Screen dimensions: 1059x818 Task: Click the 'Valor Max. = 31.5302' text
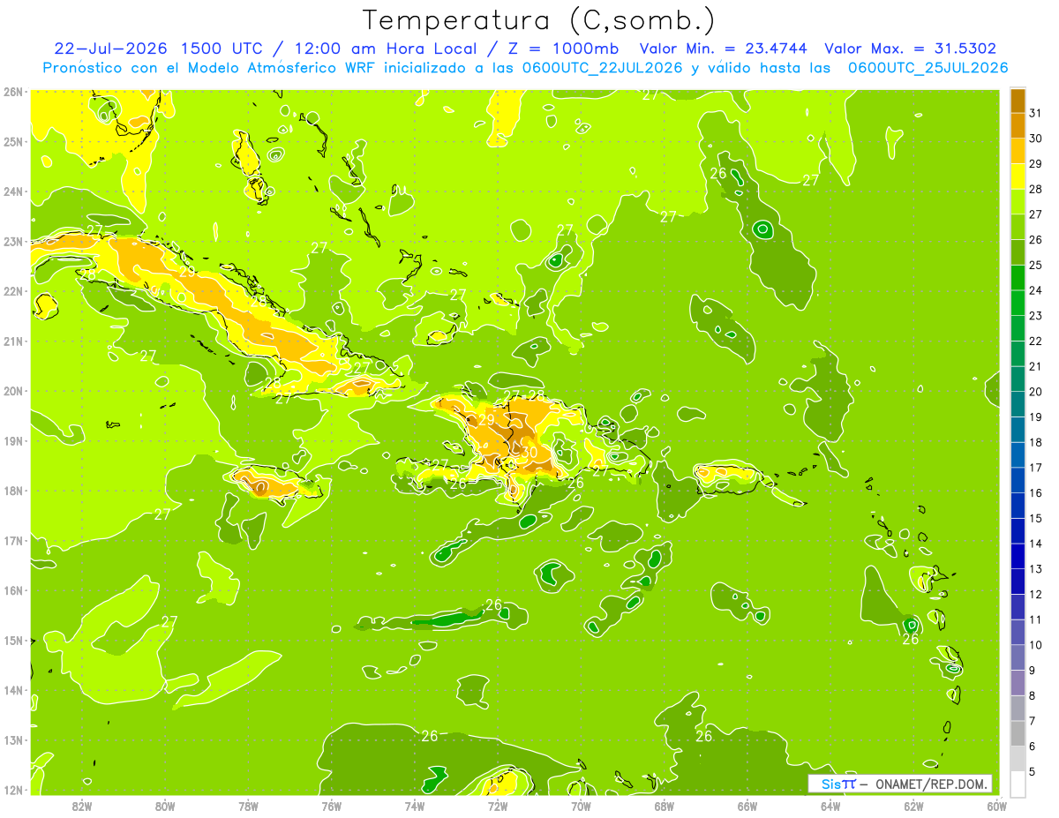tap(911, 49)
